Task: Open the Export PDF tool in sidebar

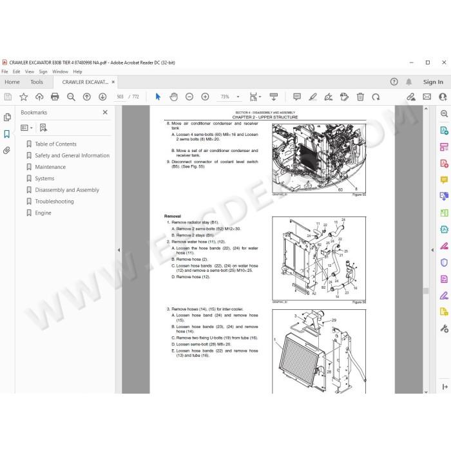Action: (x=444, y=131)
